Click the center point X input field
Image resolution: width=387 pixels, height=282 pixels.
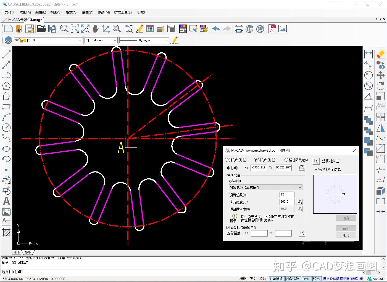point(259,167)
